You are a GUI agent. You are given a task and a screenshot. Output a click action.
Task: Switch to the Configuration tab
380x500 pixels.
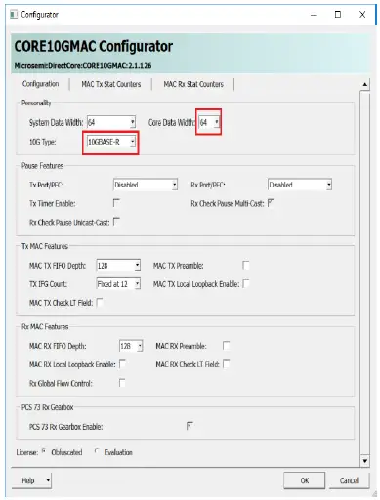click(41, 84)
